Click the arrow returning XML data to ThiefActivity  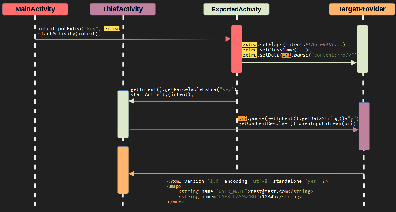[246, 173]
